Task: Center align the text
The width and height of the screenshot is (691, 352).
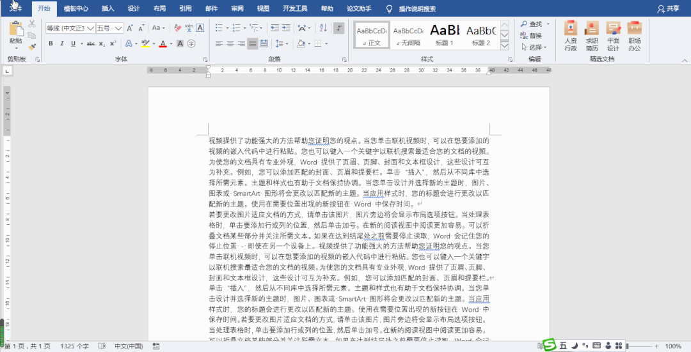Action: coord(230,43)
